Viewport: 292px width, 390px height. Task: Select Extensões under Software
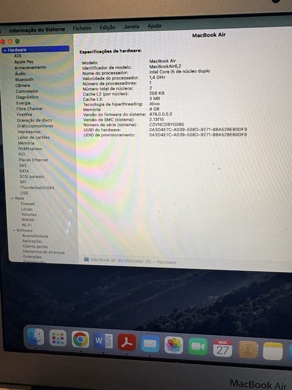click(x=32, y=257)
